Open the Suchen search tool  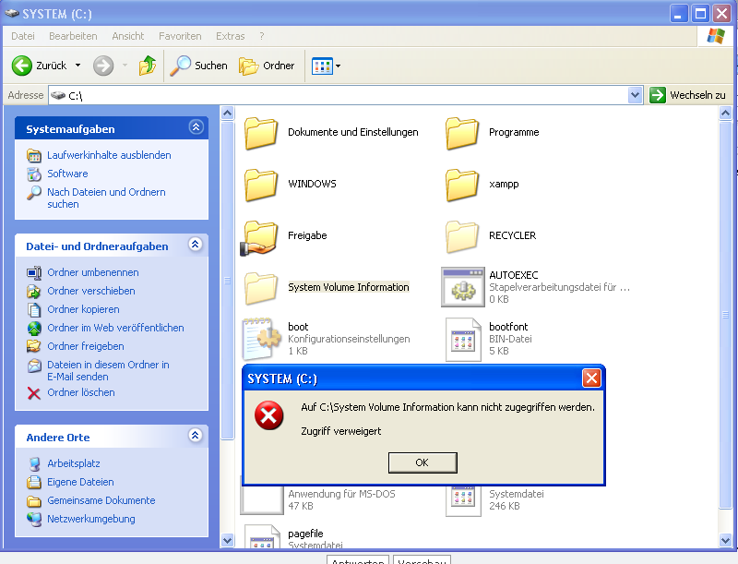point(198,66)
